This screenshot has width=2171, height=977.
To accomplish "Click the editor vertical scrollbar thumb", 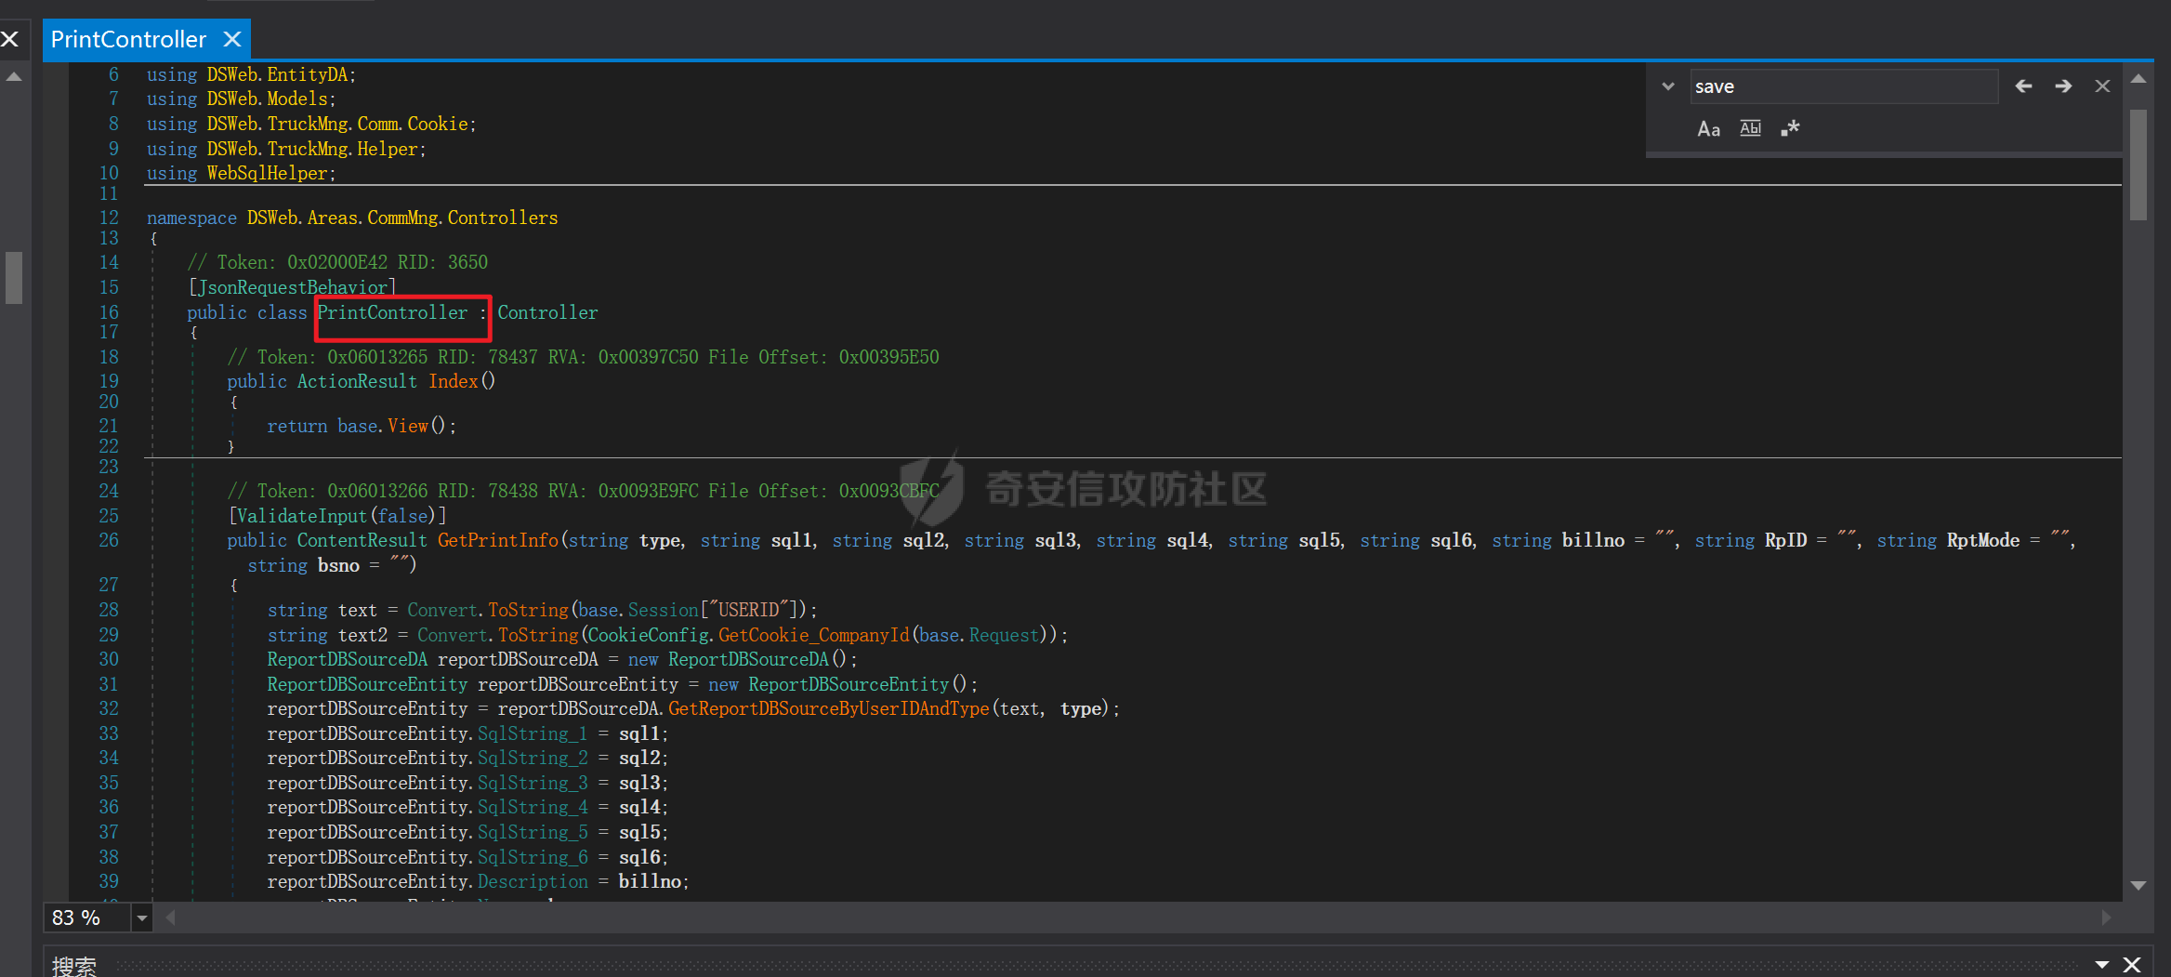I will pos(2138,165).
